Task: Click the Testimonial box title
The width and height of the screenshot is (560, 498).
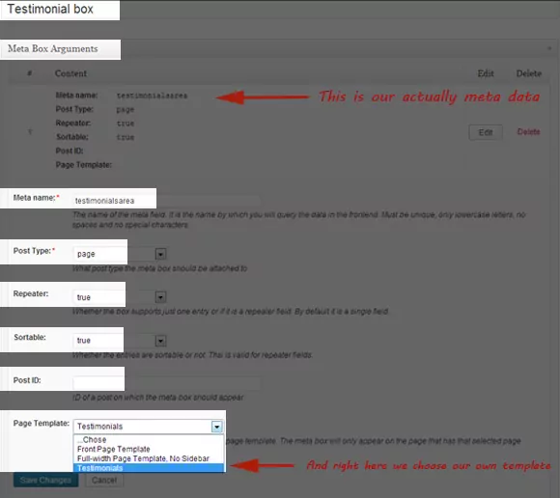Action: [50, 9]
